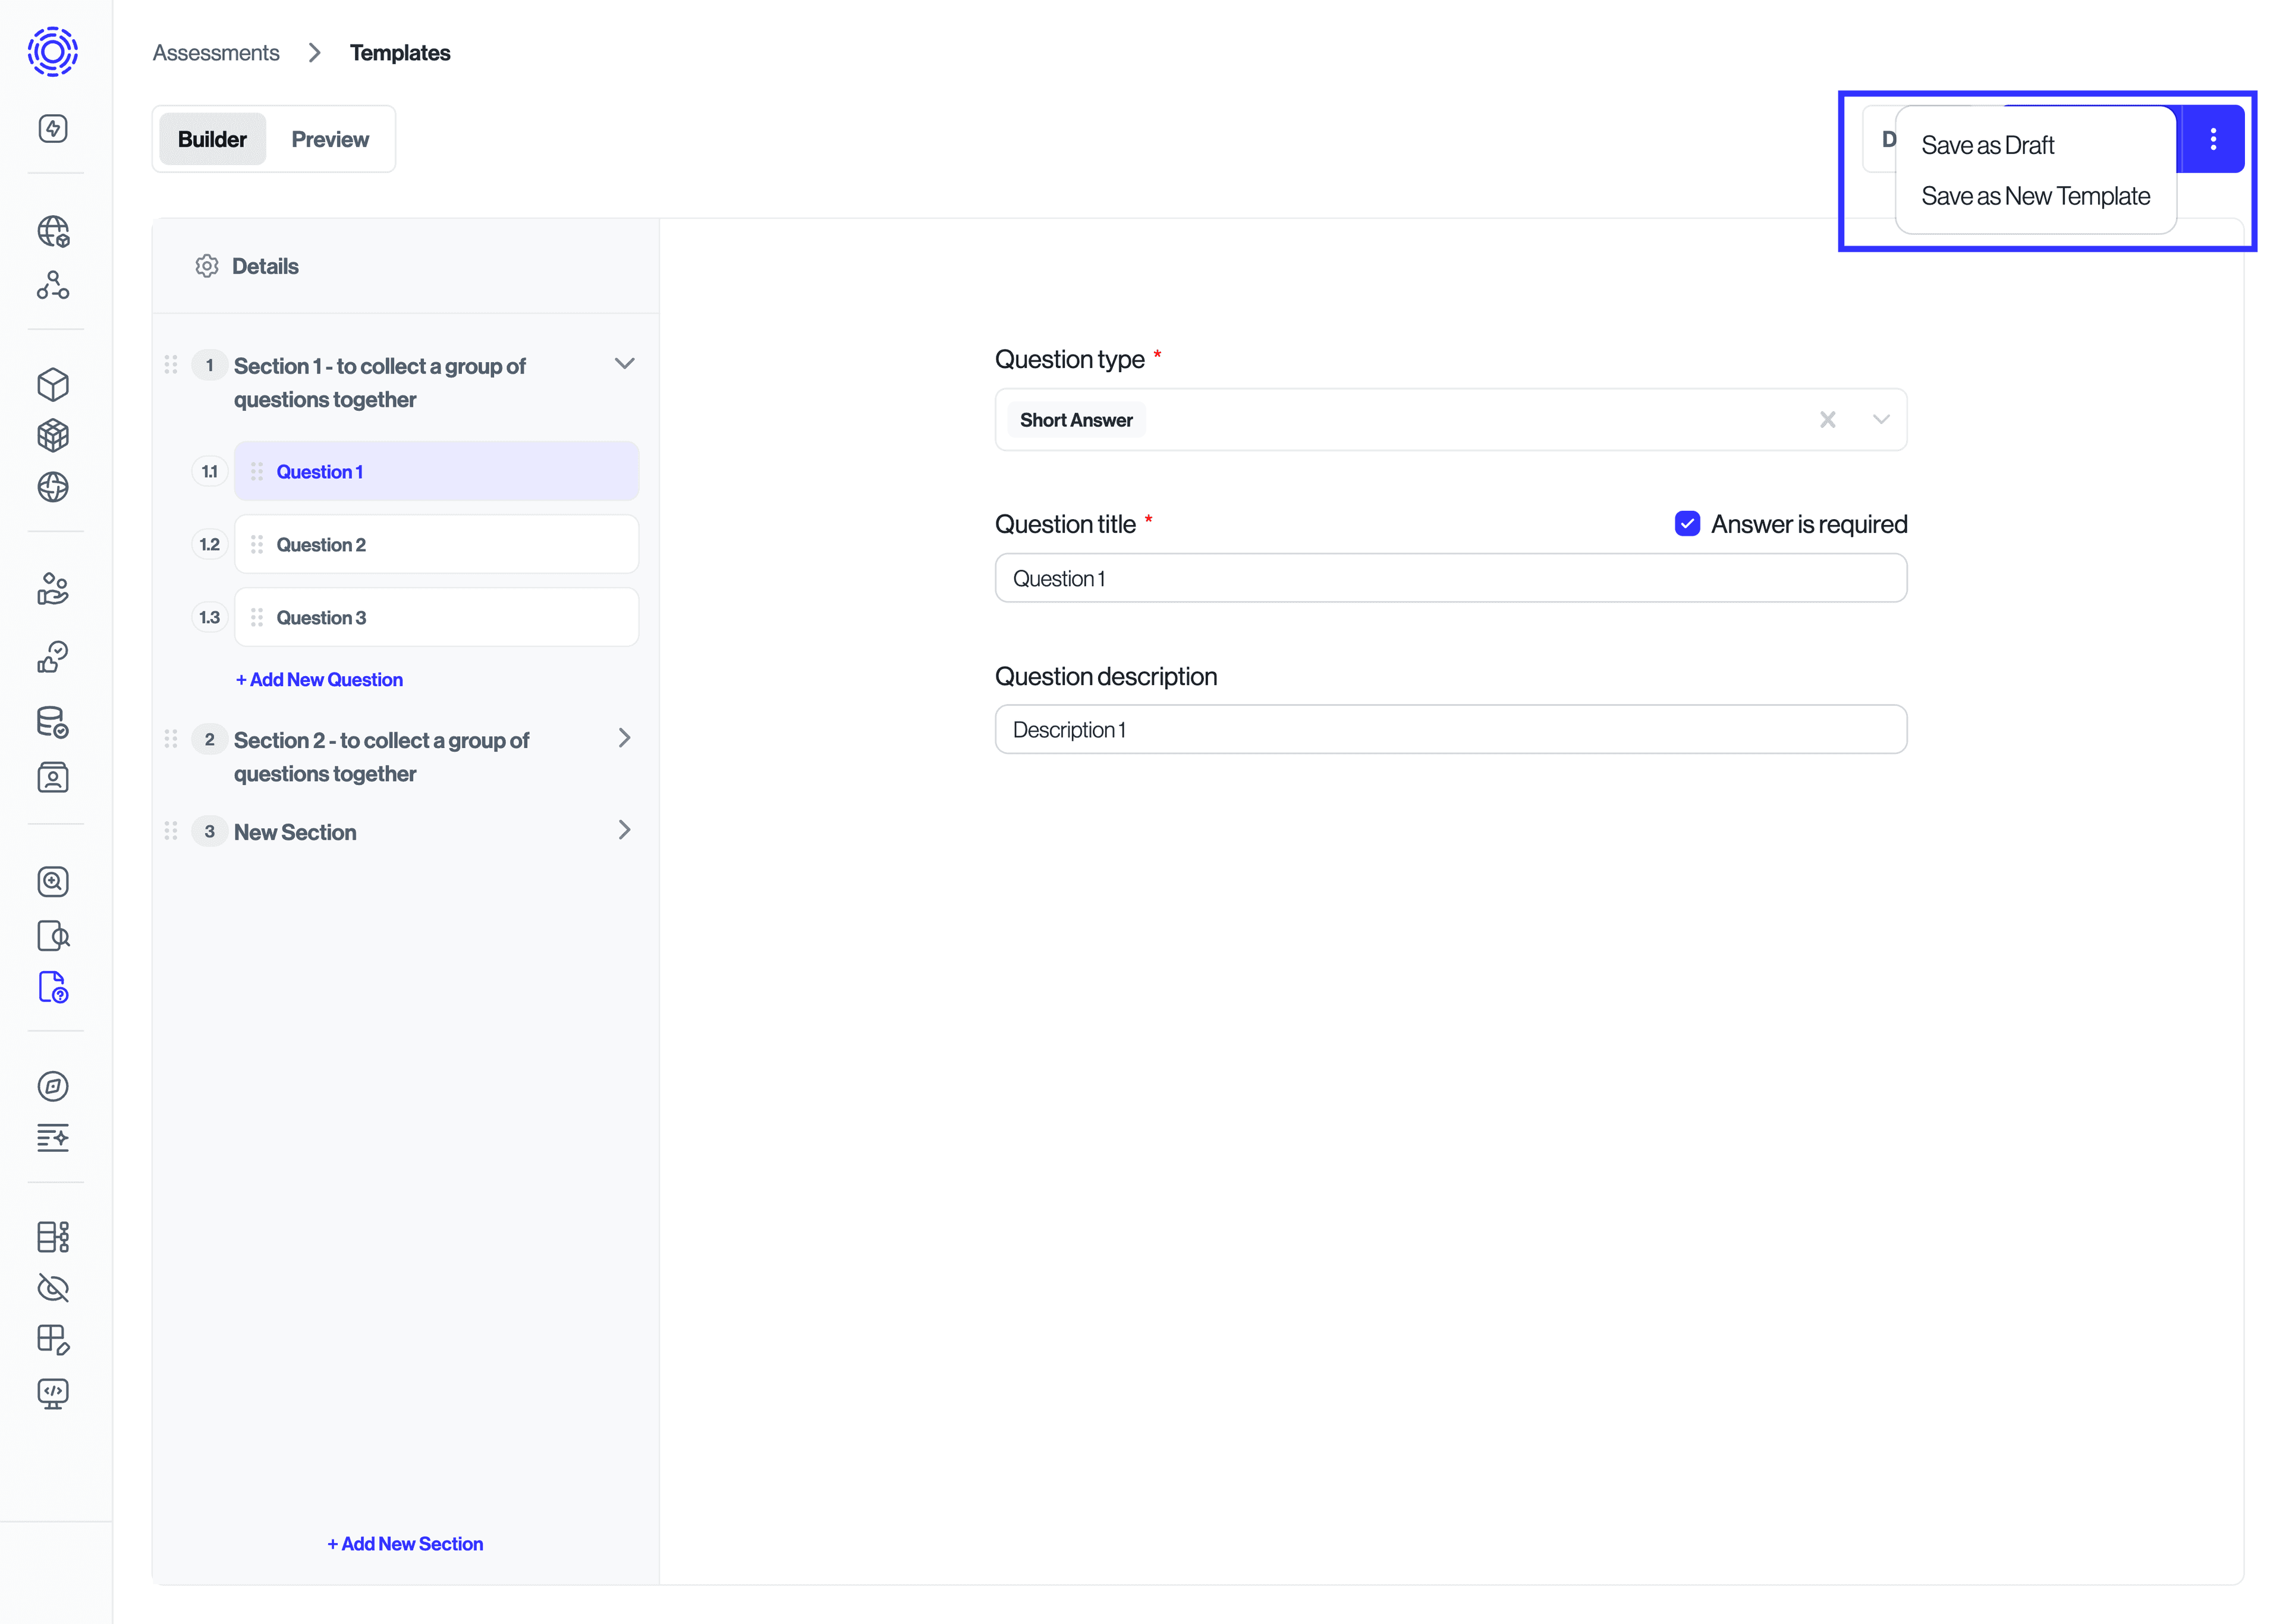Select the 3D cube icon in sidebar
Screen dimensions: 2283x1624
tap(53, 384)
